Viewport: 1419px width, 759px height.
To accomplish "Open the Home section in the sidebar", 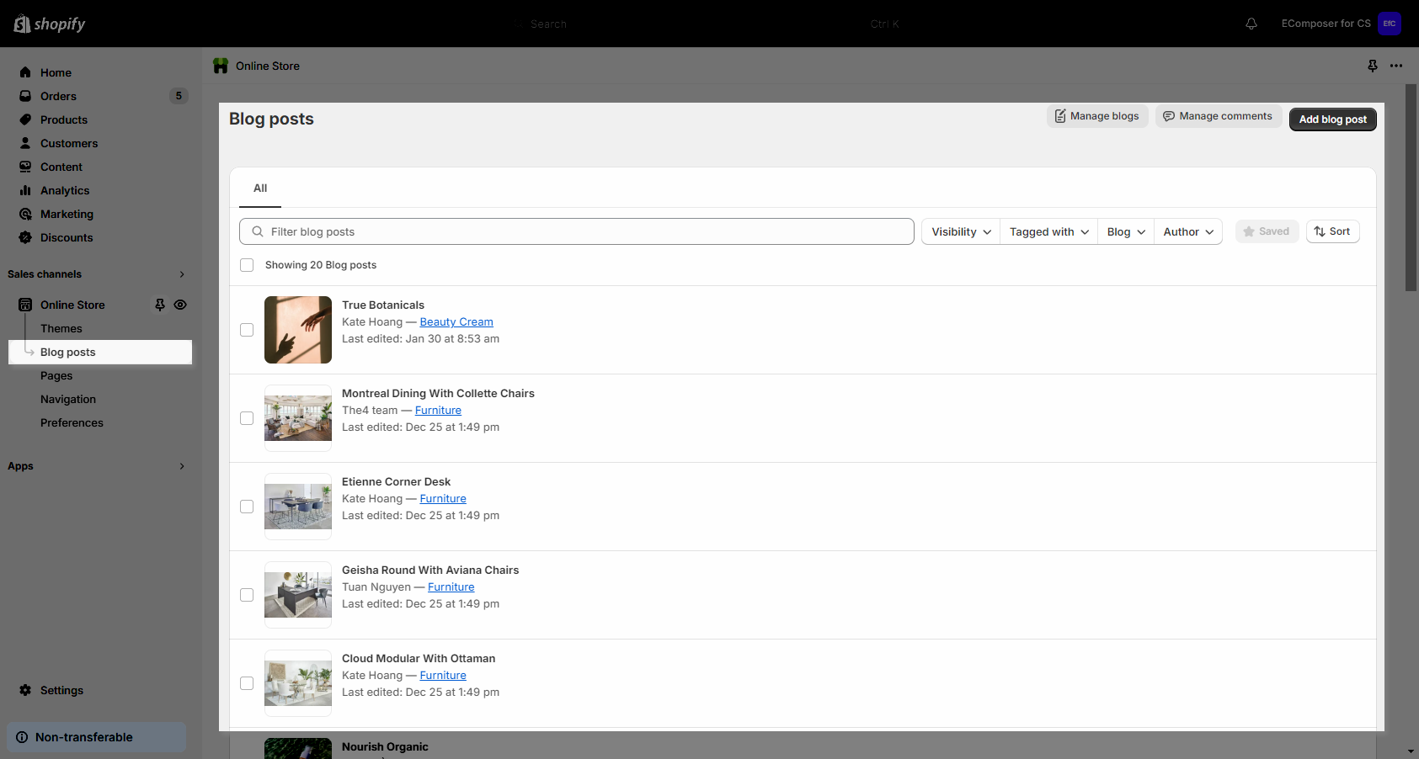I will pos(56,72).
